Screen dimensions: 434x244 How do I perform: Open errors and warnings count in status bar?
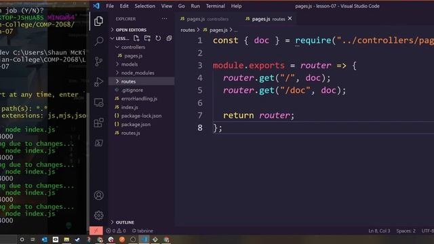click(x=116, y=230)
